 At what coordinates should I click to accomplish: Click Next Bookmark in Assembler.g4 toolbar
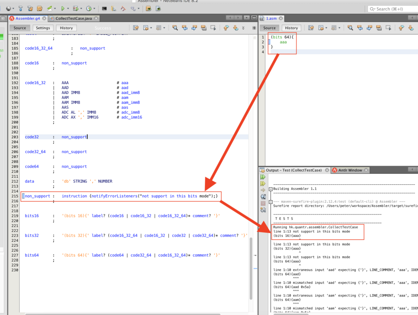pyautogui.click(x=236, y=28)
